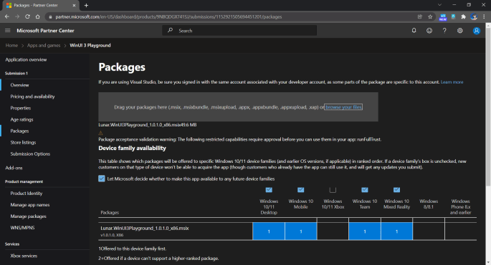Open notifications bell
Image resolution: width=491 pixels, height=265 pixels.
point(414,31)
